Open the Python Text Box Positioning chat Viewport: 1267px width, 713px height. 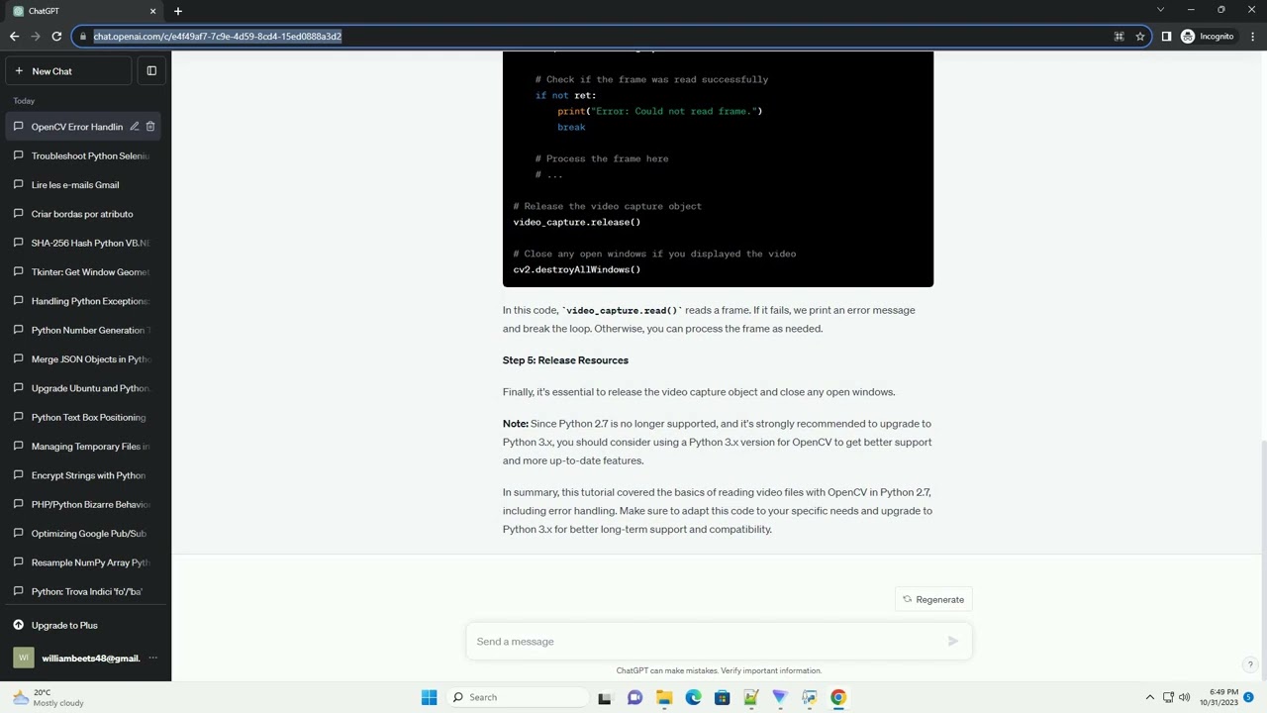[x=85, y=417]
